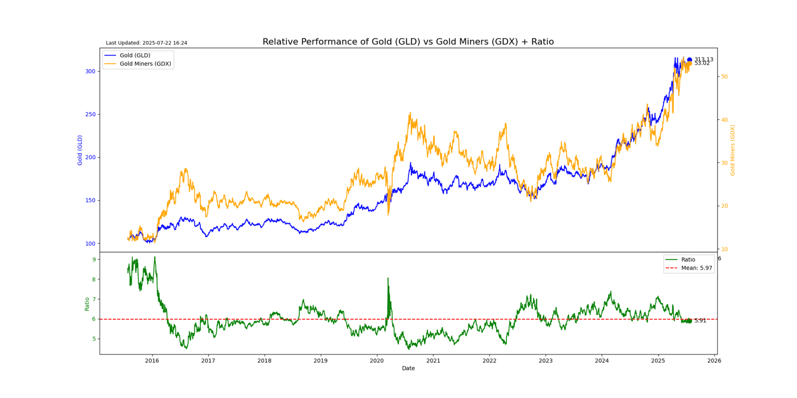Click the 'Date' x-axis label

(408, 368)
